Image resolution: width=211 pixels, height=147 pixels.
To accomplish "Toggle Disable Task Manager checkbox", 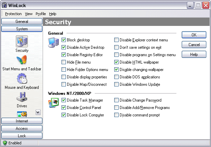I will click(x=64, y=100).
